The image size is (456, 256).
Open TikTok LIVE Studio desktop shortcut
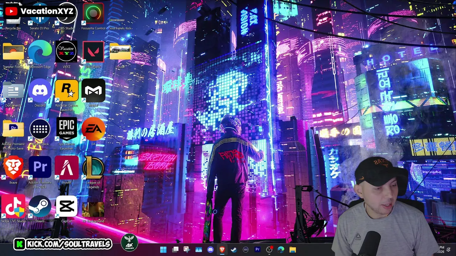tap(13, 209)
